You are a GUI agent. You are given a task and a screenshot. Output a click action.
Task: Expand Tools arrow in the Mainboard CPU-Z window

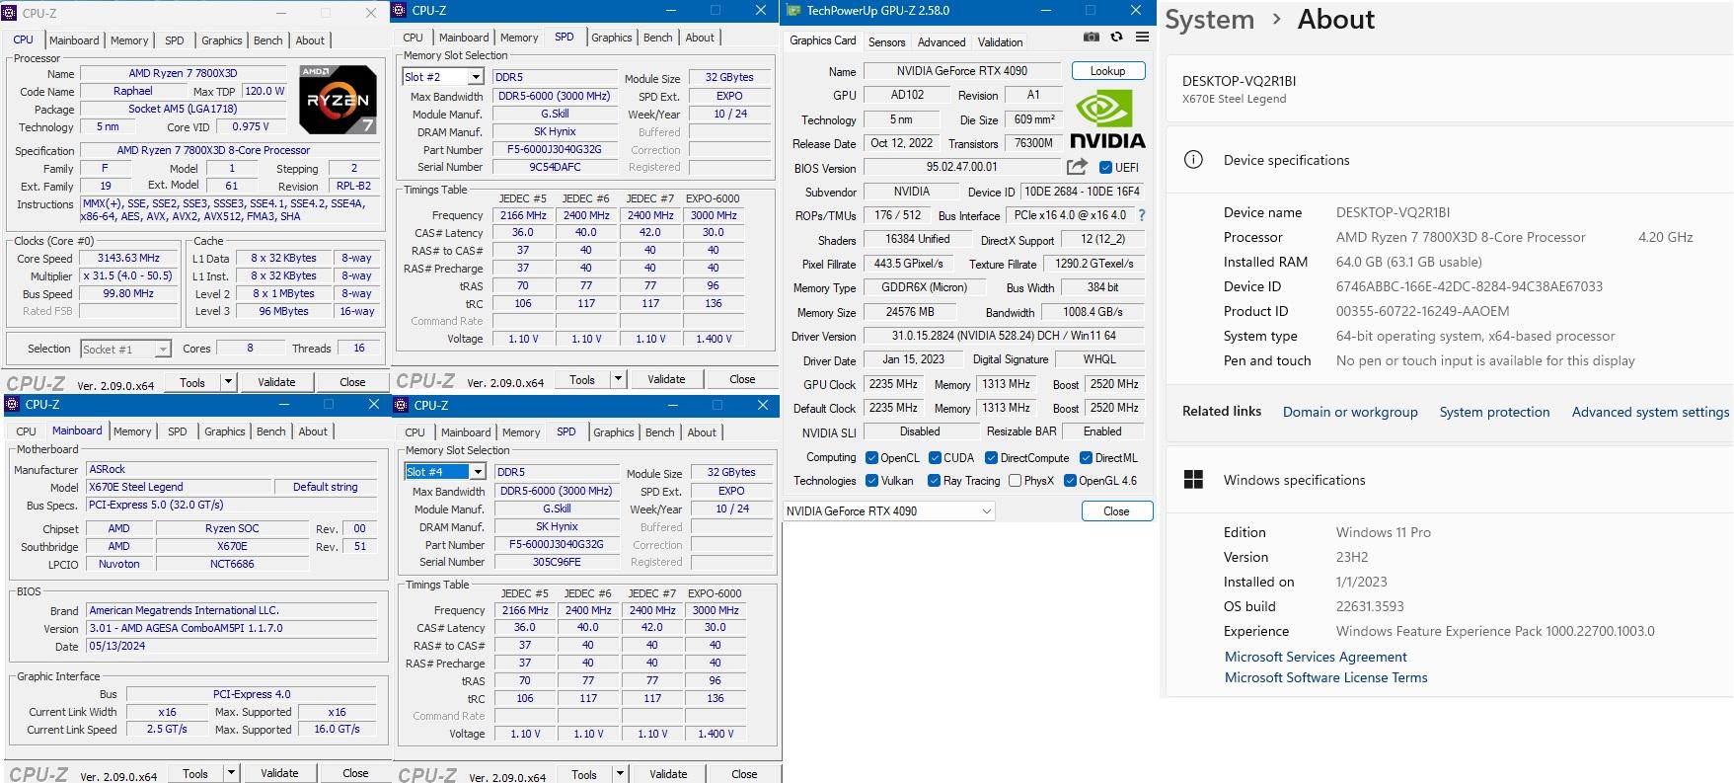click(231, 773)
